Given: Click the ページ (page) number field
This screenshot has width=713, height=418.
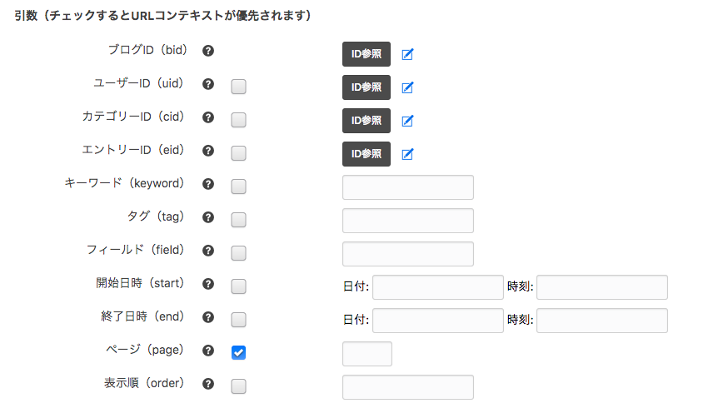Looking at the screenshot, I should pyautogui.click(x=366, y=354).
